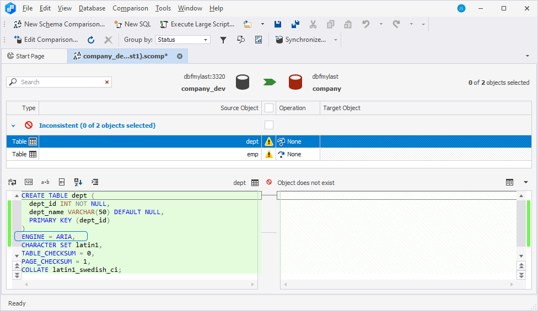Image resolution: width=538 pixels, height=311 pixels.
Task: Check the Inconsistent group checkbox
Action: pyautogui.click(x=269, y=125)
